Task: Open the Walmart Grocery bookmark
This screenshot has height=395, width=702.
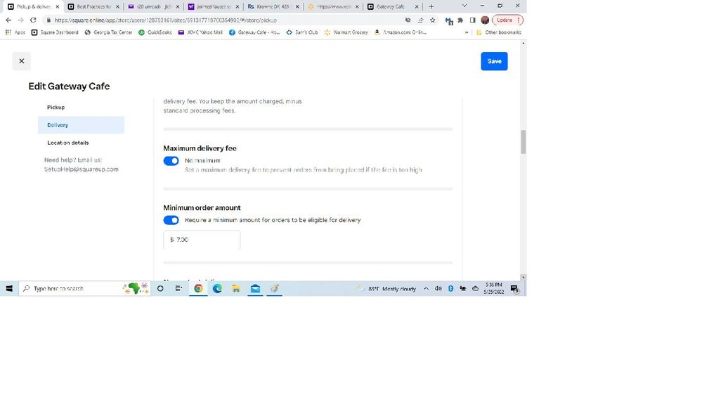Action: [346, 32]
